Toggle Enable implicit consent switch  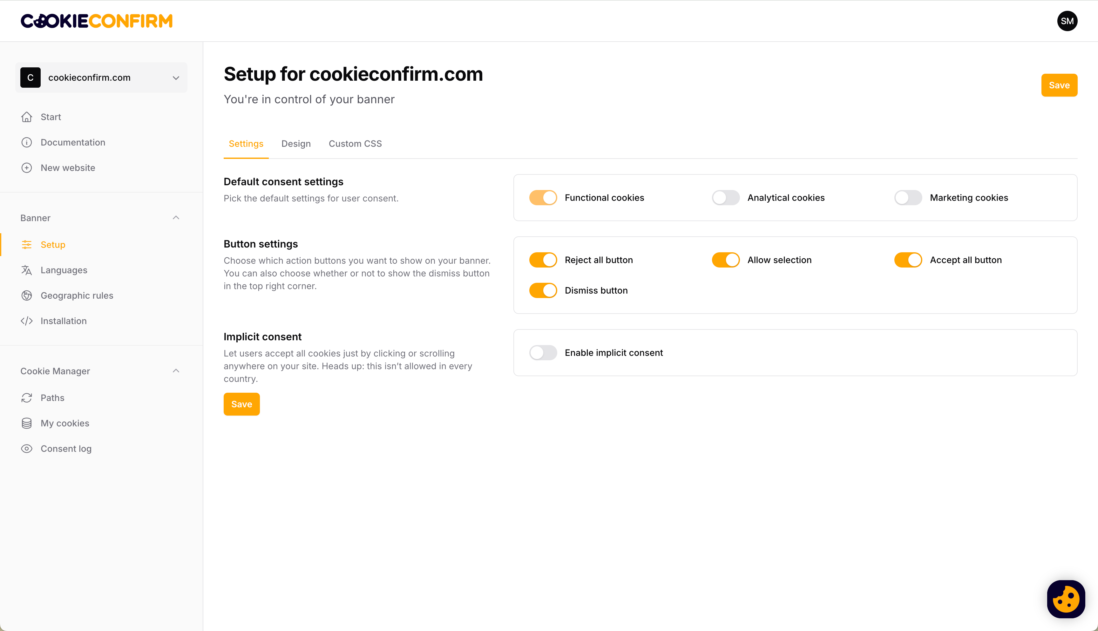[543, 353]
